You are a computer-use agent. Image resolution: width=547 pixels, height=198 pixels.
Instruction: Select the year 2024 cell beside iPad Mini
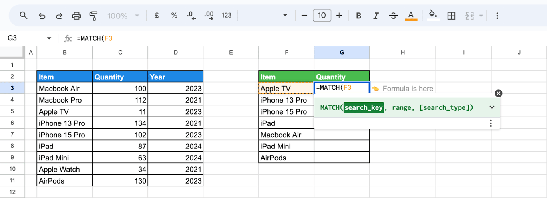175,158
